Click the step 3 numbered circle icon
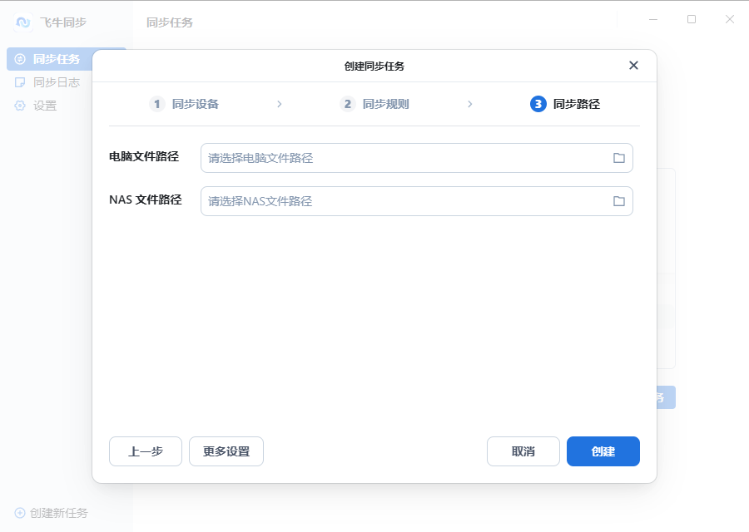 [x=538, y=104]
